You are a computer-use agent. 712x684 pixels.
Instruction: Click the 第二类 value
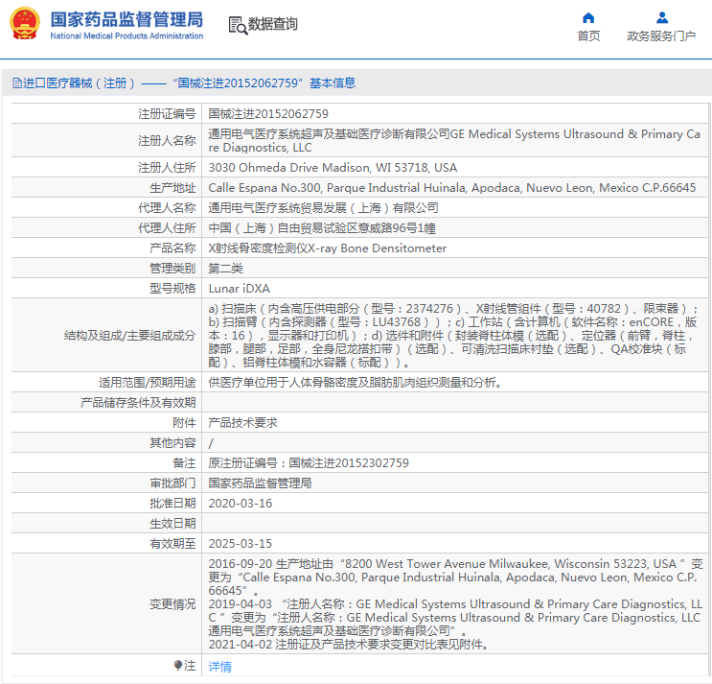tap(226, 269)
